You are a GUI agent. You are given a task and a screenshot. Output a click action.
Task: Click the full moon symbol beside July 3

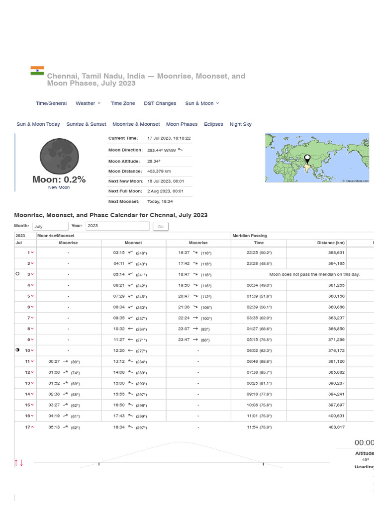17,274
